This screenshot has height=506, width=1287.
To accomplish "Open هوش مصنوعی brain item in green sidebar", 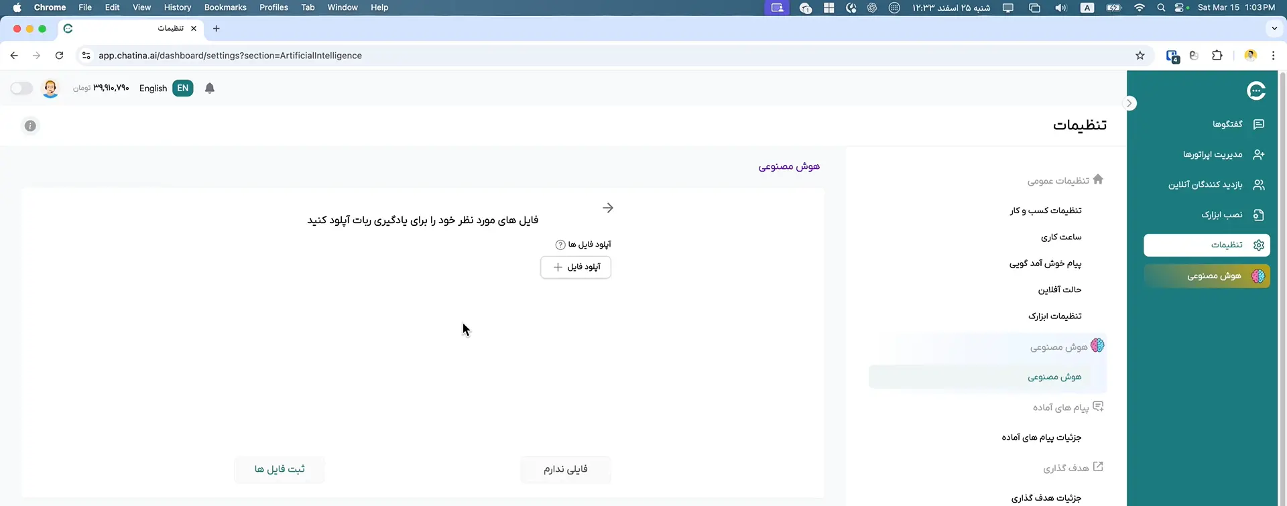I will (1207, 275).
